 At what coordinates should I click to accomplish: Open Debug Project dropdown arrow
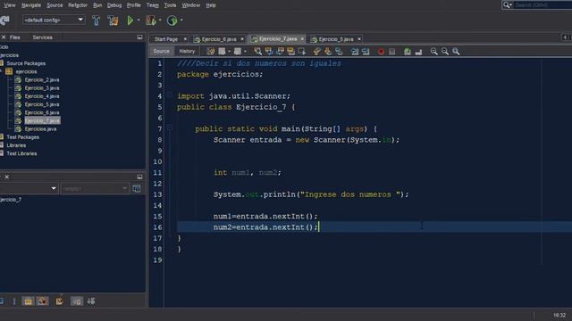coord(160,21)
